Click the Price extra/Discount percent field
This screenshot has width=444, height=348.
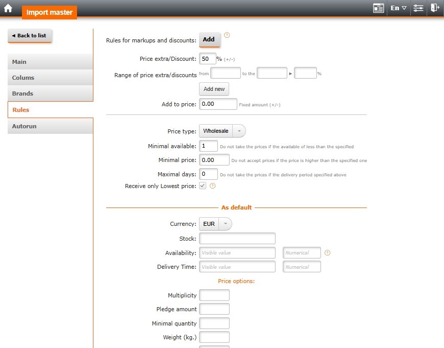pyautogui.click(x=207, y=59)
